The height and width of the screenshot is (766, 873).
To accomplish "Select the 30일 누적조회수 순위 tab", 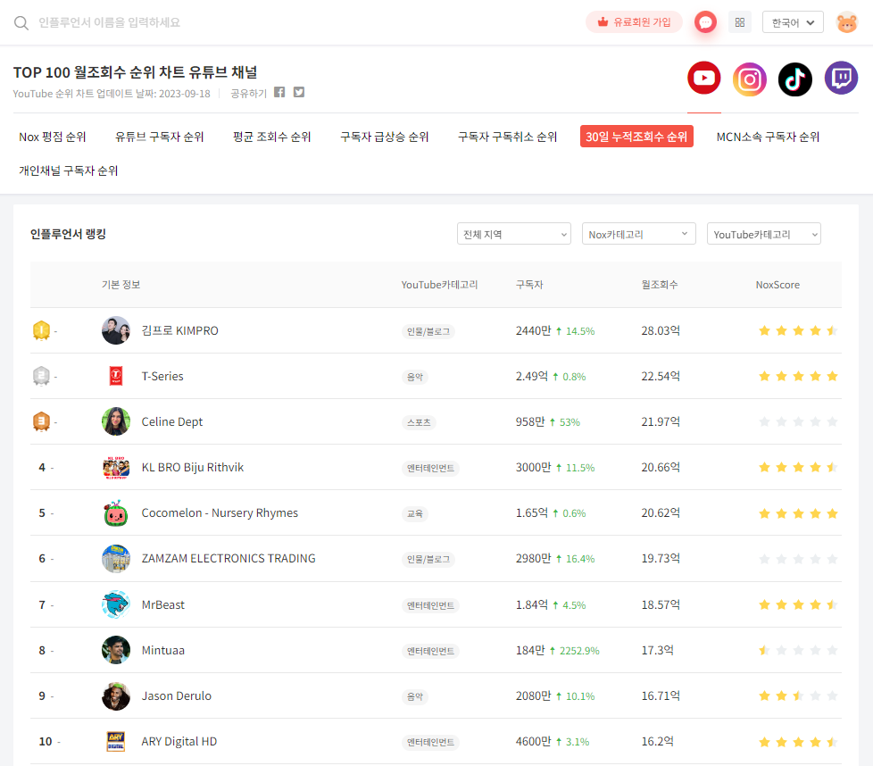I will [x=636, y=137].
